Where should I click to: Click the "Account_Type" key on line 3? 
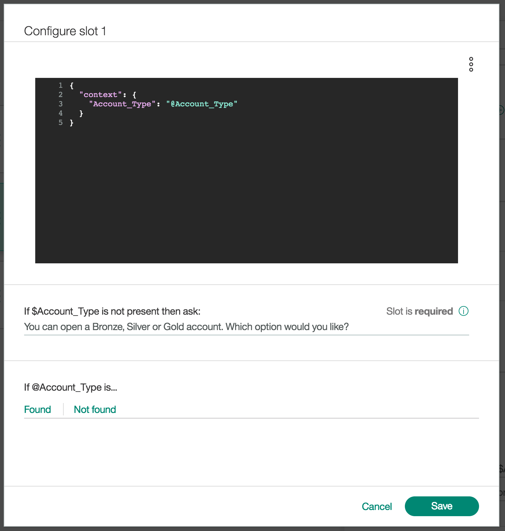[122, 104]
